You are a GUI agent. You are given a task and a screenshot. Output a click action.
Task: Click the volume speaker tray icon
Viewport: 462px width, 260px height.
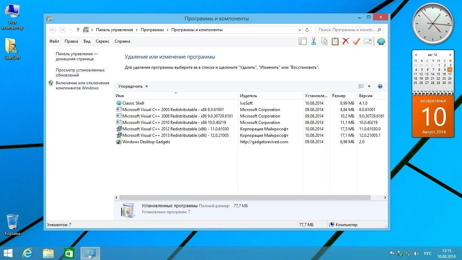pos(416,253)
